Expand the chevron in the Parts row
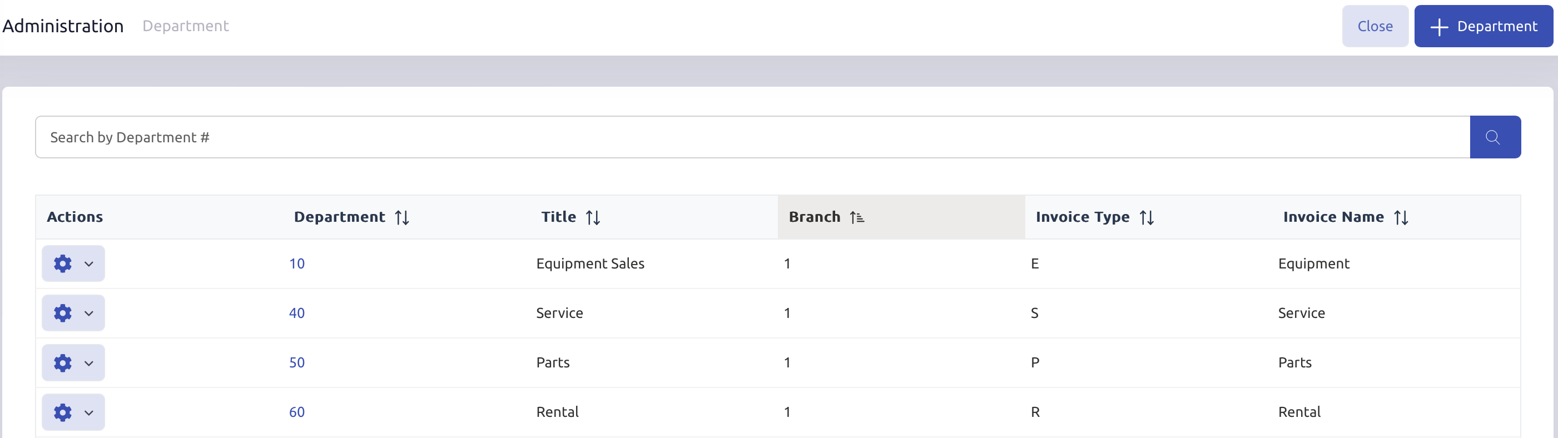Image resolution: width=1558 pixels, height=438 pixels. click(x=89, y=363)
